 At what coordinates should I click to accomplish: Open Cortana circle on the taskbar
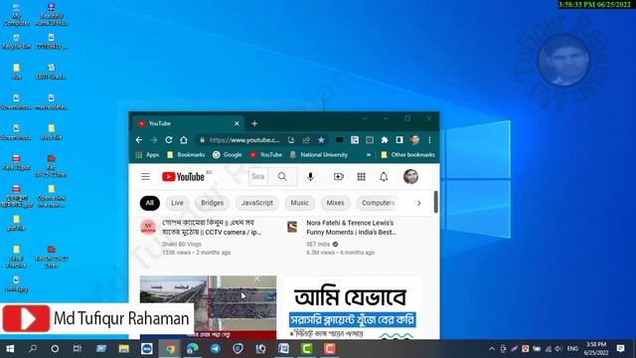point(55,349)
